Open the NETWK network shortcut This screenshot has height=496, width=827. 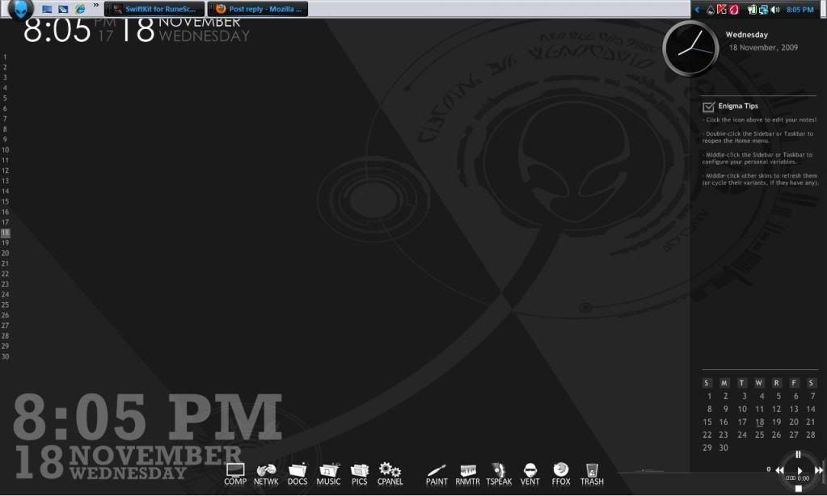click(266, 473)
